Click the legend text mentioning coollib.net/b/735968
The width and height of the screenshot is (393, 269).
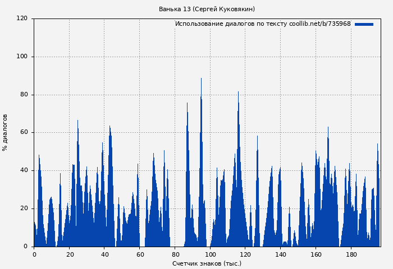[263, 24]
